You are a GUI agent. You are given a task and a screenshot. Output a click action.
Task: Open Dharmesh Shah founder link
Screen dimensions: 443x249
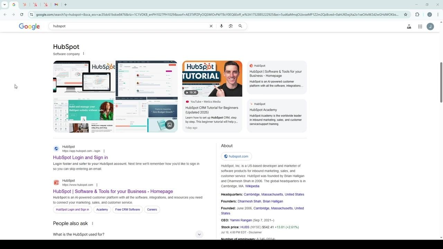(x=249, y=201)
